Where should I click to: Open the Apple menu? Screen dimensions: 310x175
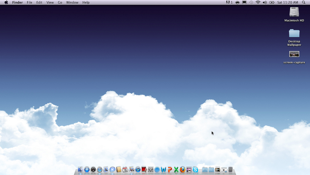click(6, 2)
